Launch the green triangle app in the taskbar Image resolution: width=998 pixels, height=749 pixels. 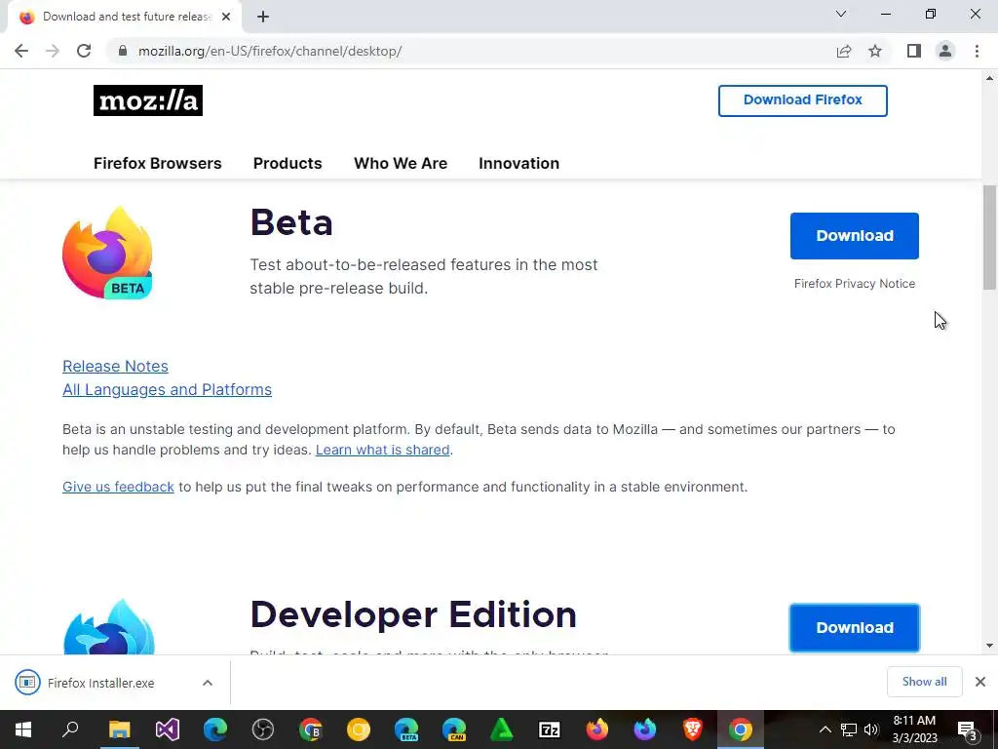tap(502, 729)
